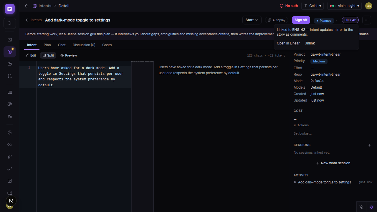This screenshot has height=212, width=377.
Task: Click the plus icon beside Sessions
Action: click(x=370, y=145)
